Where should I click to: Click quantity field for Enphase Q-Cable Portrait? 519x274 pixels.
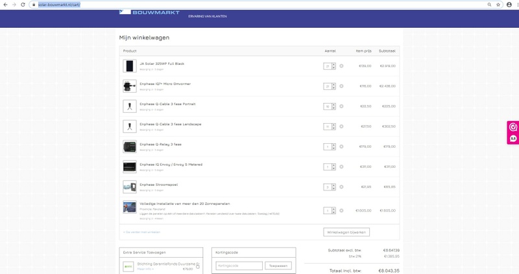tap(328, 106)
